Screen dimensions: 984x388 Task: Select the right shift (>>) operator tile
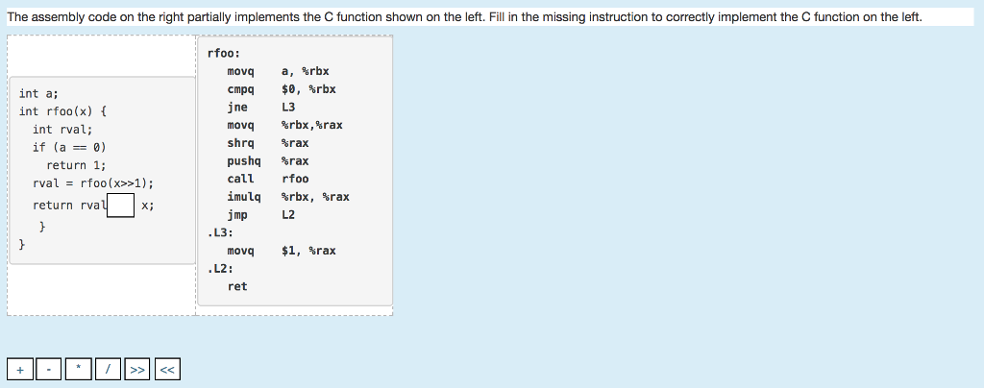[x=138, y=370]
